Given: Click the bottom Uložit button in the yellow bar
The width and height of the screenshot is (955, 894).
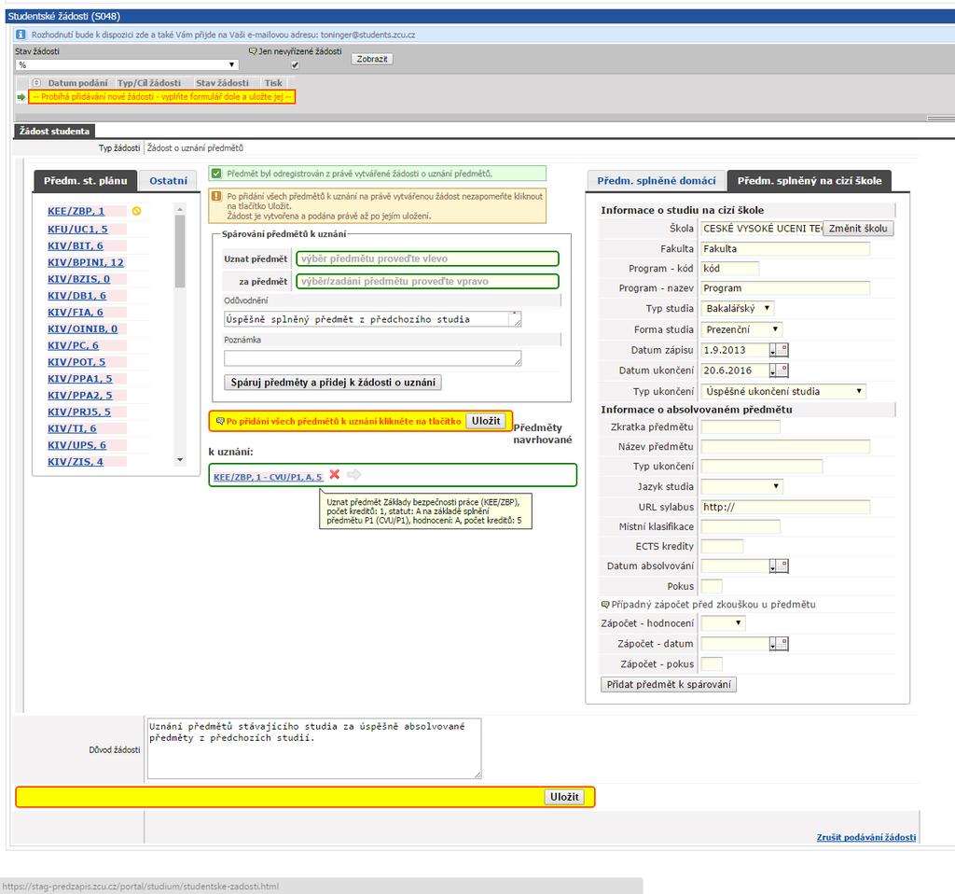Looking at the screenshot, I should pos(564,797).
